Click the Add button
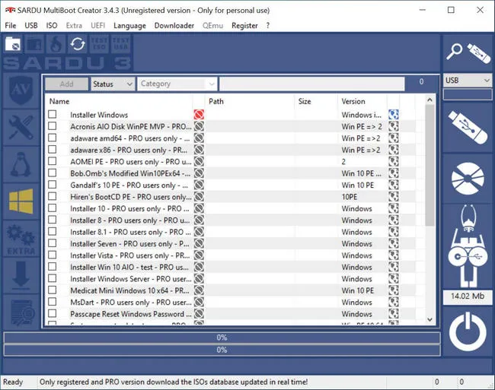 (66, 84)
